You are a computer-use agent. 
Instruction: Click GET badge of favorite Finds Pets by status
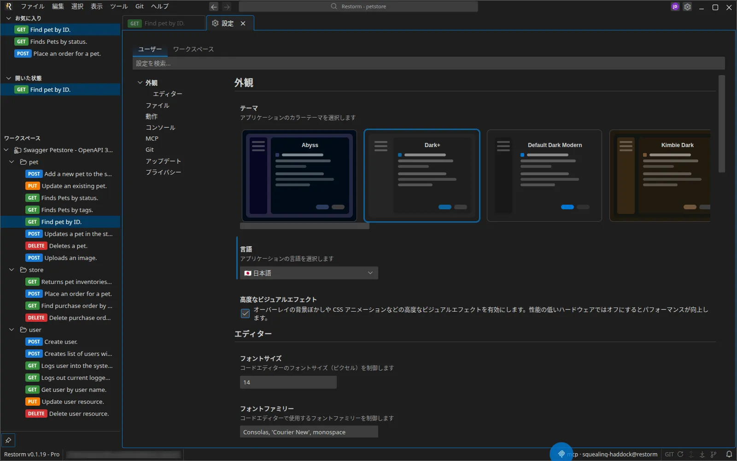click(21, 41)
